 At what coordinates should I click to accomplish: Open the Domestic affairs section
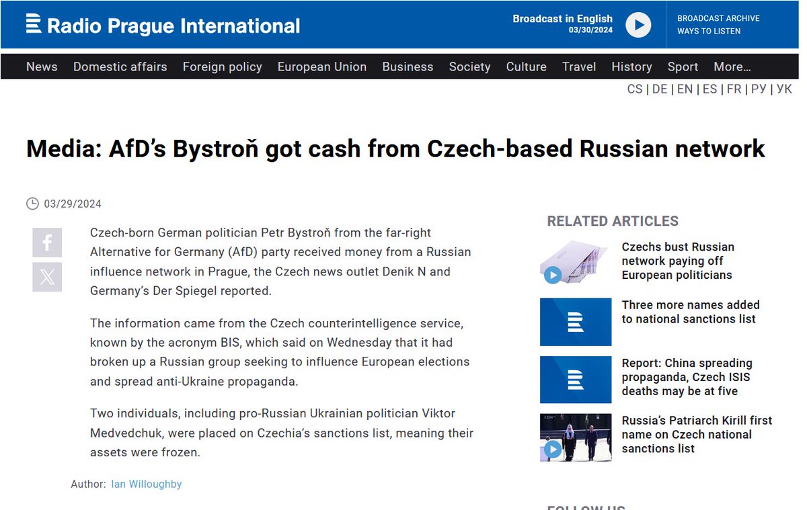pos(120,67)
